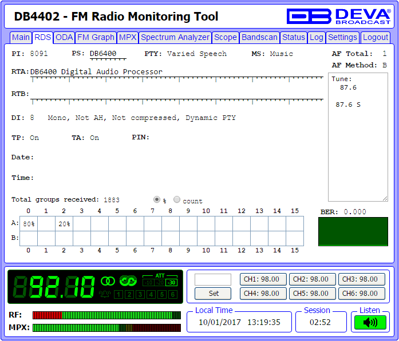
Task: Click preset indicator box 2
Action: 129,294
